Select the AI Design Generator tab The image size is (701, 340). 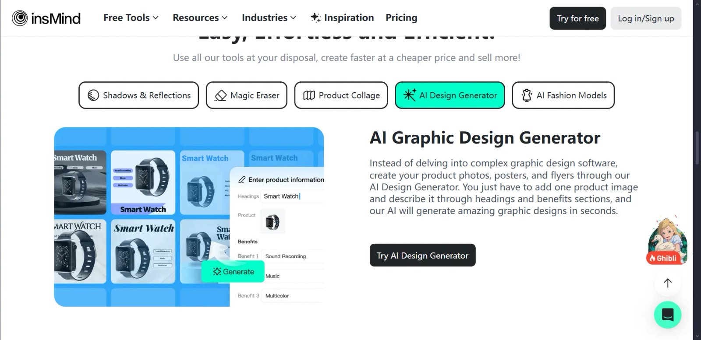coord(450,95)
